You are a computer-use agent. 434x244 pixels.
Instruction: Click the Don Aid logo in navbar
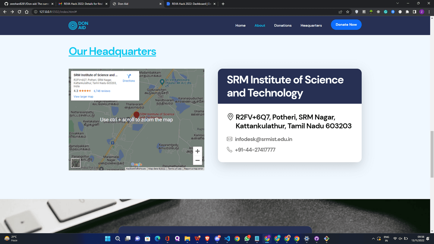(x=78, y=25)
